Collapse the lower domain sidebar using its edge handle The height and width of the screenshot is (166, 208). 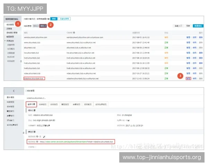(x=24, y=133)
